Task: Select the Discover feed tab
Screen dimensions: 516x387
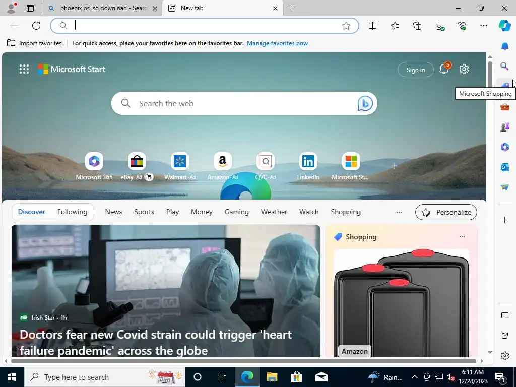Action: coord(31,212)
